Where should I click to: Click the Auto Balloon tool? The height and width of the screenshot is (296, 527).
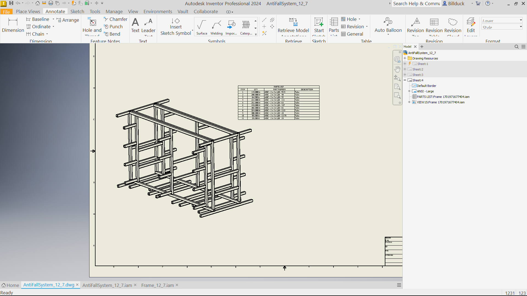pos(388,25)
